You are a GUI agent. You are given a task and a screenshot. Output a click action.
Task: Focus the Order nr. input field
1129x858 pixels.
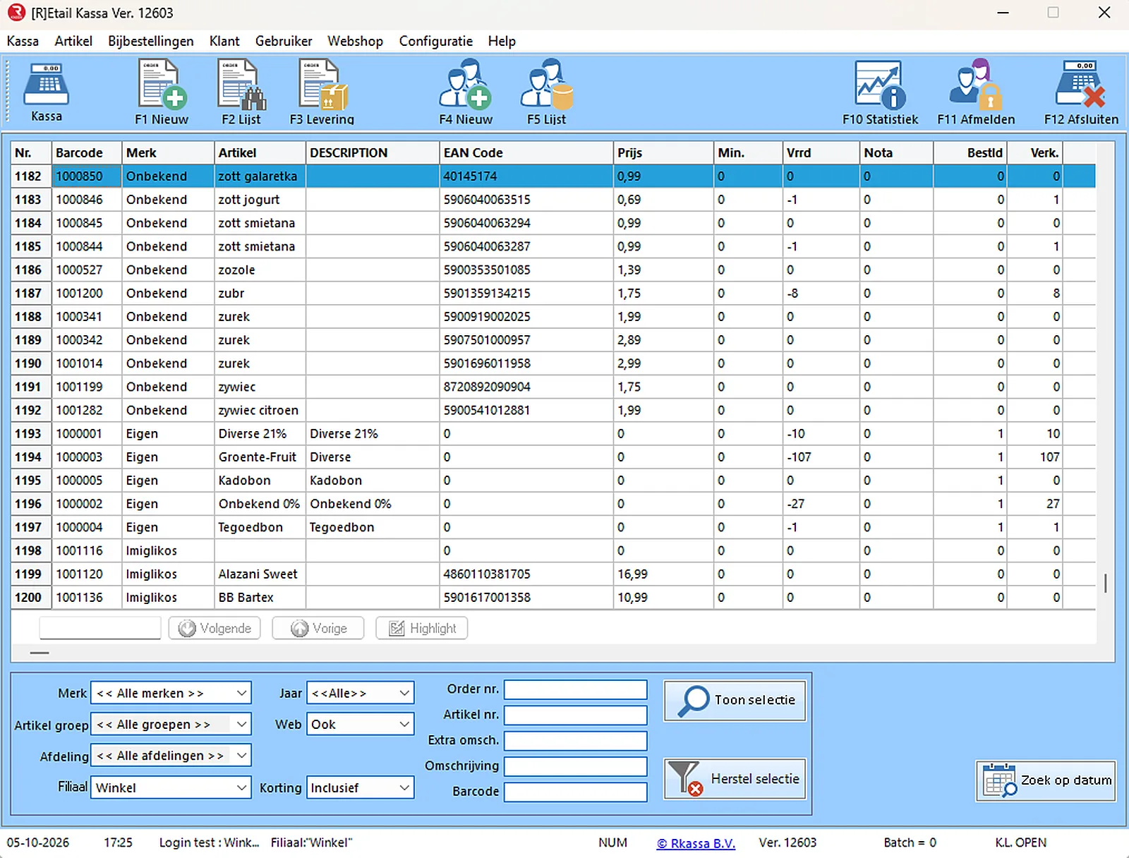575,689
